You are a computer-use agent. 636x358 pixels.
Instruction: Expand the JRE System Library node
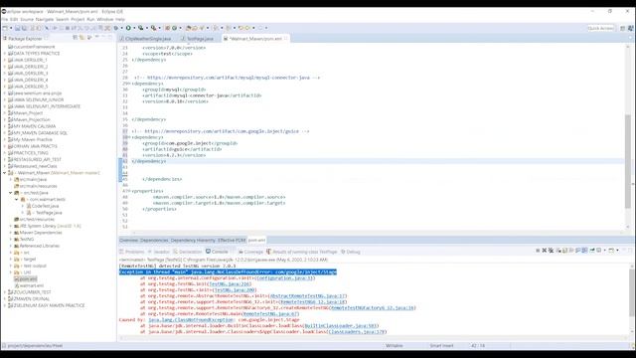click(x=11, y=226)
